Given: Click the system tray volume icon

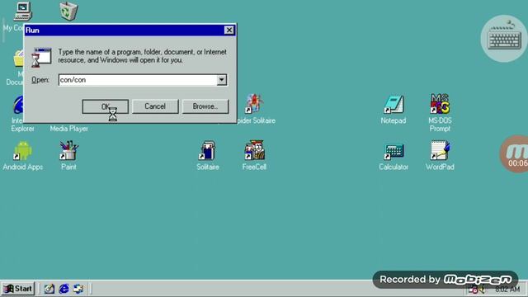Looking at the screenshot, I should pyautogui.click(x=481, y=290).
